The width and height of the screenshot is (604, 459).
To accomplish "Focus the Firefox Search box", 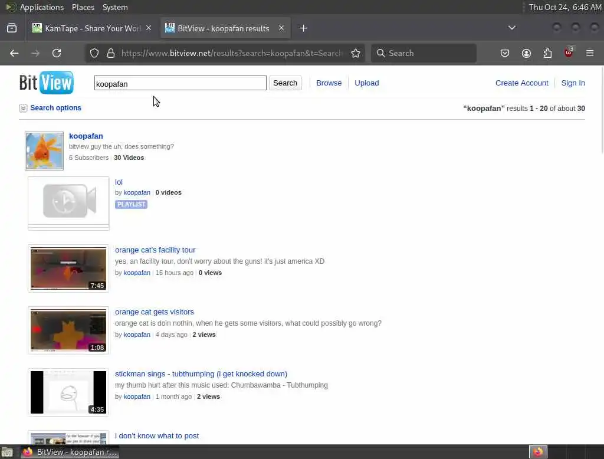I will pyautogui.click(x=424, y=53).
